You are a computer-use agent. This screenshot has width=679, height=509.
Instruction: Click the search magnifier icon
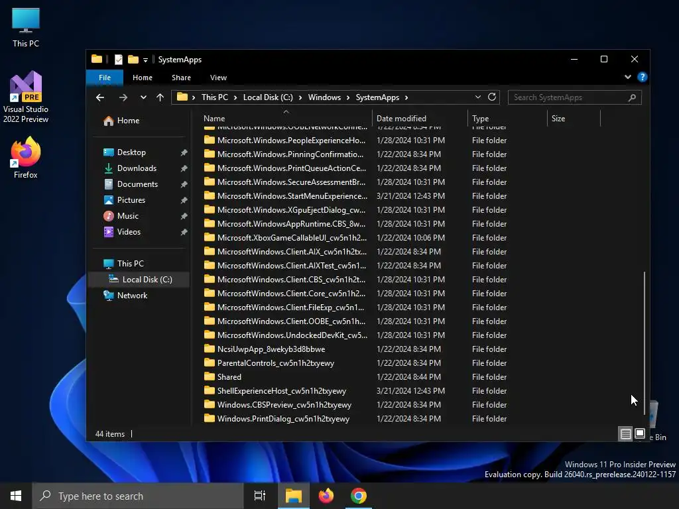(632, 97)
